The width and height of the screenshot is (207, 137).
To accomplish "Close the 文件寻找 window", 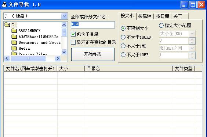I will [201, 5].
